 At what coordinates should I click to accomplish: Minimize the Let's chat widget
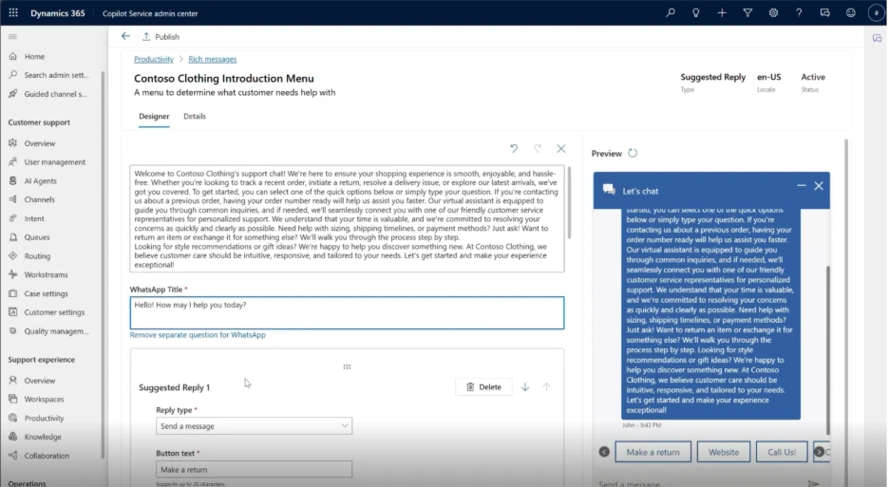pos(802,187)
